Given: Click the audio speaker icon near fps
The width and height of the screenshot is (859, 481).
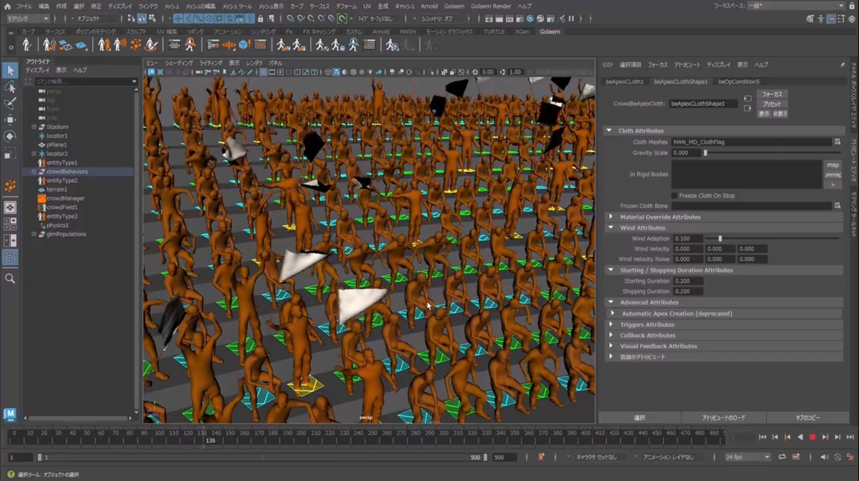Looking at the screenshot, I should coord(824,457).
